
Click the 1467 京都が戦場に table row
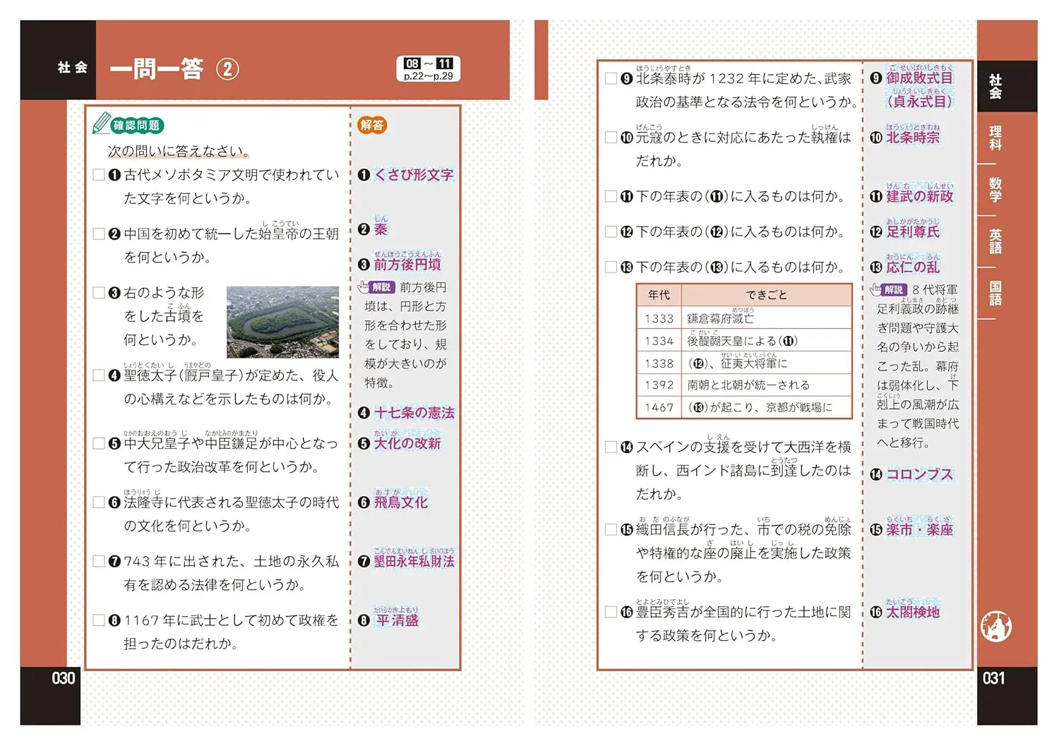pos(744,407)
